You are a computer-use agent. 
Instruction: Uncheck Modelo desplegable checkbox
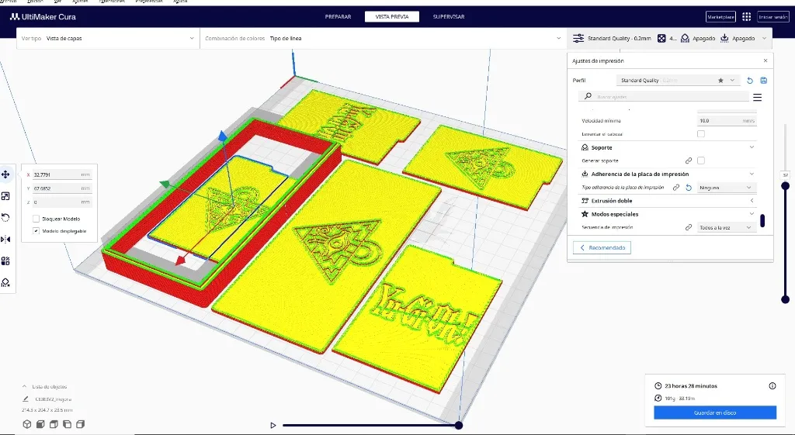click(x=36, y=231)
